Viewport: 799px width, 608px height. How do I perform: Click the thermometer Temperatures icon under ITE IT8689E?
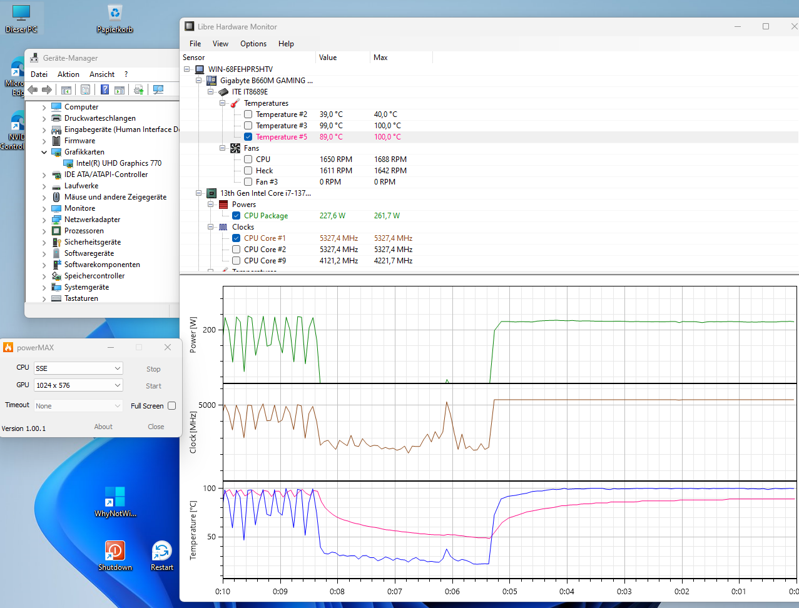[x=235, y=103]
